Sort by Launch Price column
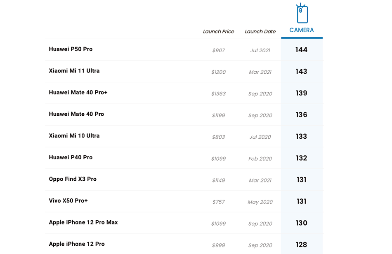Screen dimensions: 392x254 tap(219, 32)
